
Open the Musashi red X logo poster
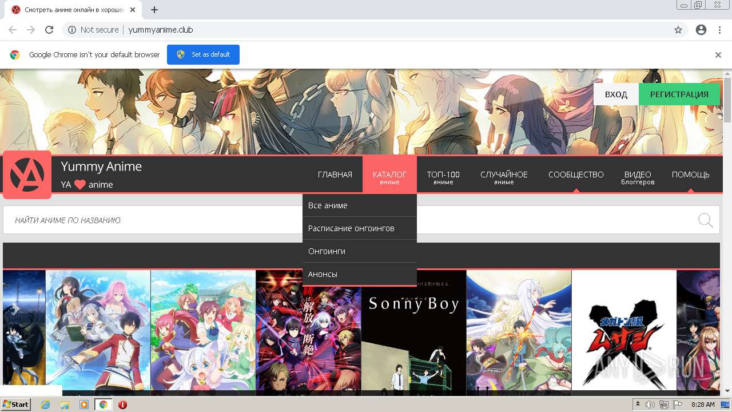624,332
